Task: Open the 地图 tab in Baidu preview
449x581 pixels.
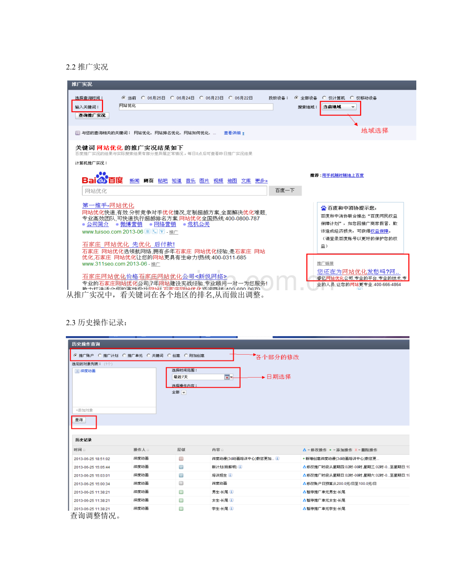Action: [232, 181]
